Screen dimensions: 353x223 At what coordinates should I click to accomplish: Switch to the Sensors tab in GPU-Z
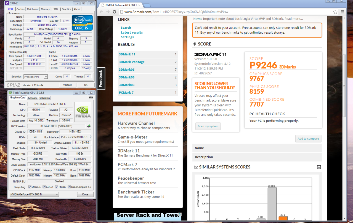[32, 98]
